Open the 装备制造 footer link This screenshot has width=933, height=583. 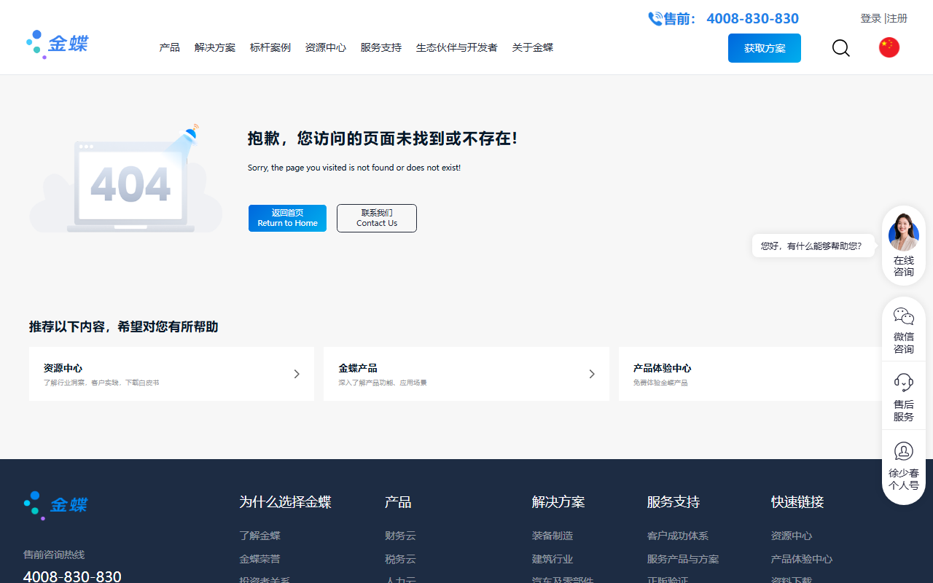tap(553, 536)
